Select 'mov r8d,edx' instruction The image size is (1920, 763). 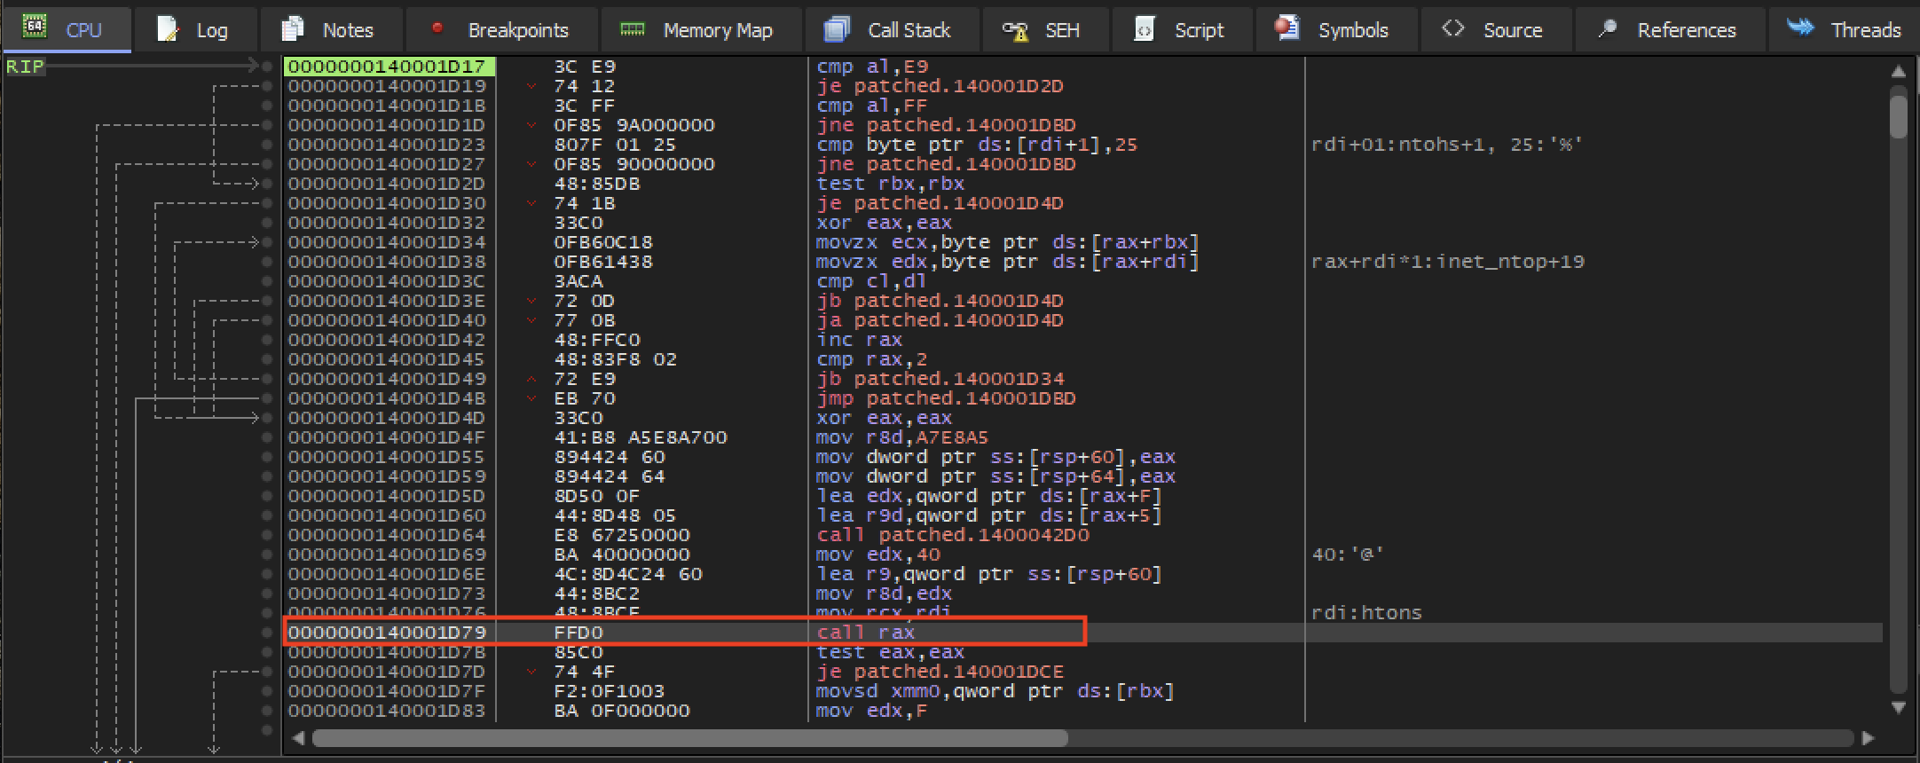tap(885, 594)
